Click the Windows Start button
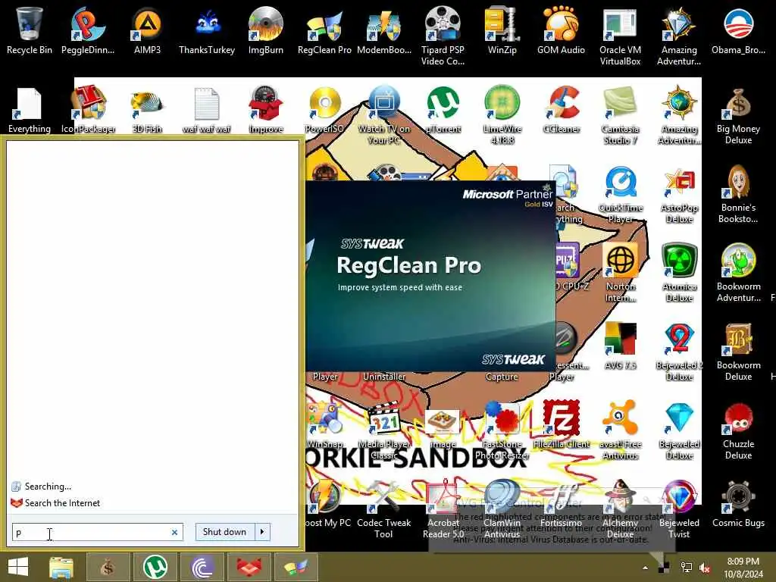The width and height of the screenshot is (776, 582). [18, 567]
